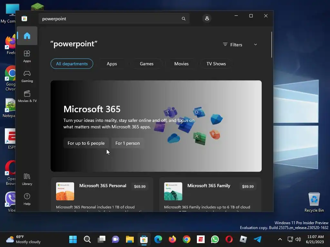Open Opera browser from taskbar
Image resolution: width=330 pixels, height=247 pixels.
229,239
